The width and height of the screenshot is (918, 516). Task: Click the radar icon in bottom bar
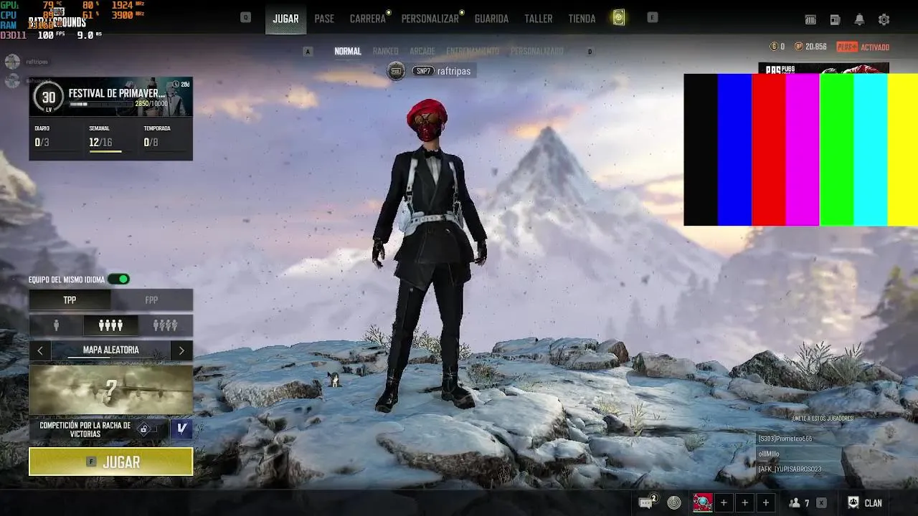point(673,502)
